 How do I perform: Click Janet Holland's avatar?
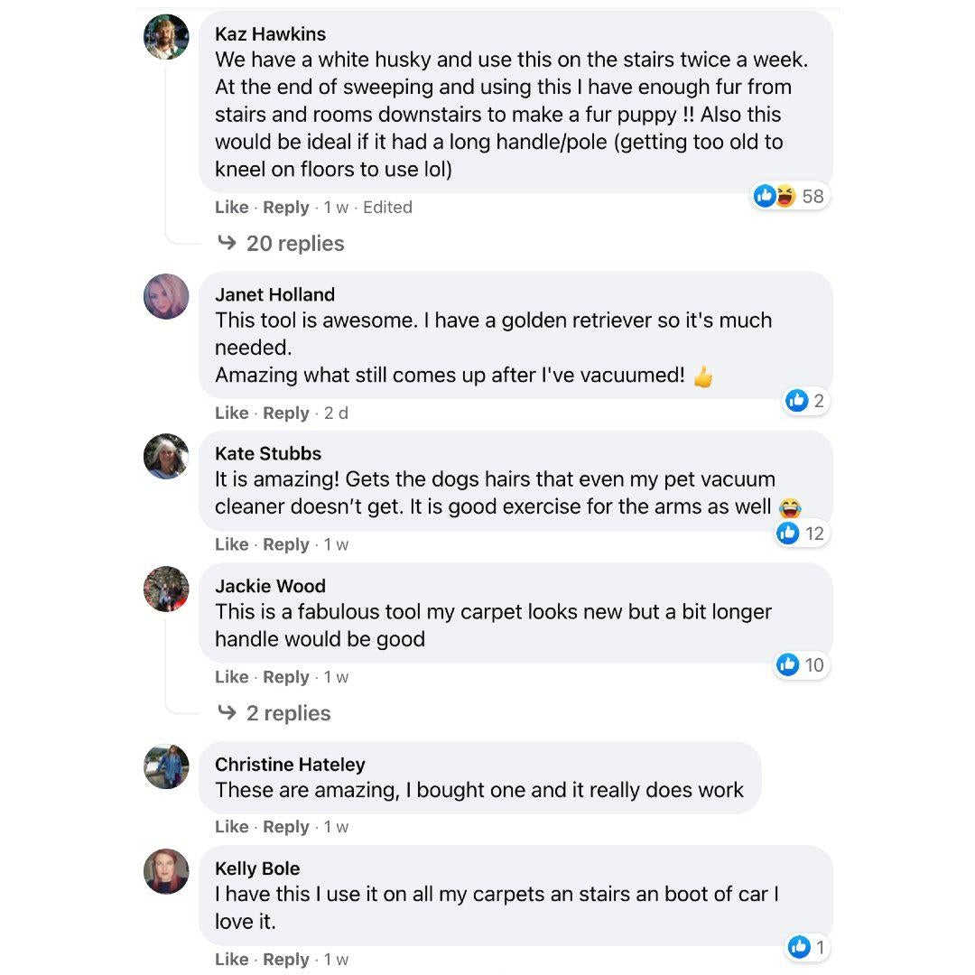pyautogui.click(x=166, y=297)
